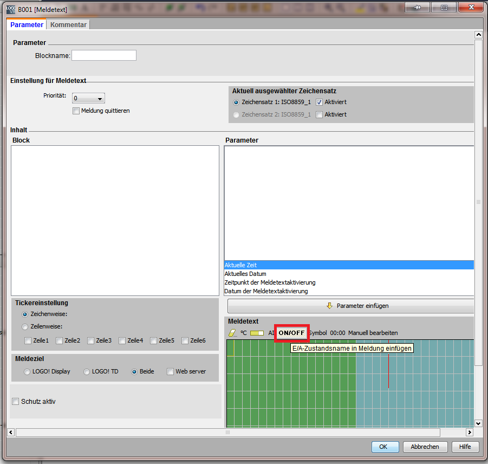Click the AI analog input button
The width and height of the screenshot is (488, 464).
click(271, 332)
